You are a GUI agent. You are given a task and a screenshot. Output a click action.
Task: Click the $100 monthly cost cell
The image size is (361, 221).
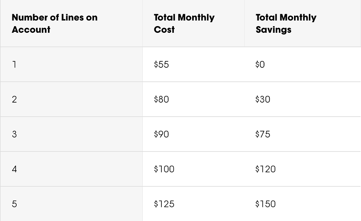coord(194,169)
